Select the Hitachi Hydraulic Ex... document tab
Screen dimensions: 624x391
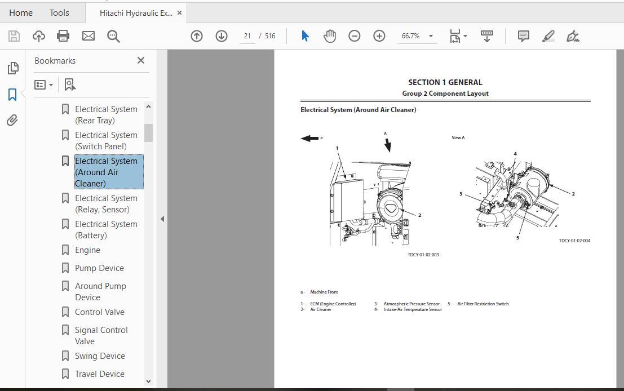click(x=136, y=13)
